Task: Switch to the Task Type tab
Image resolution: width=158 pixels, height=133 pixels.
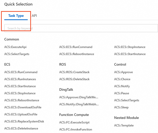Action: pyautogui.click(x=16, y=16)
